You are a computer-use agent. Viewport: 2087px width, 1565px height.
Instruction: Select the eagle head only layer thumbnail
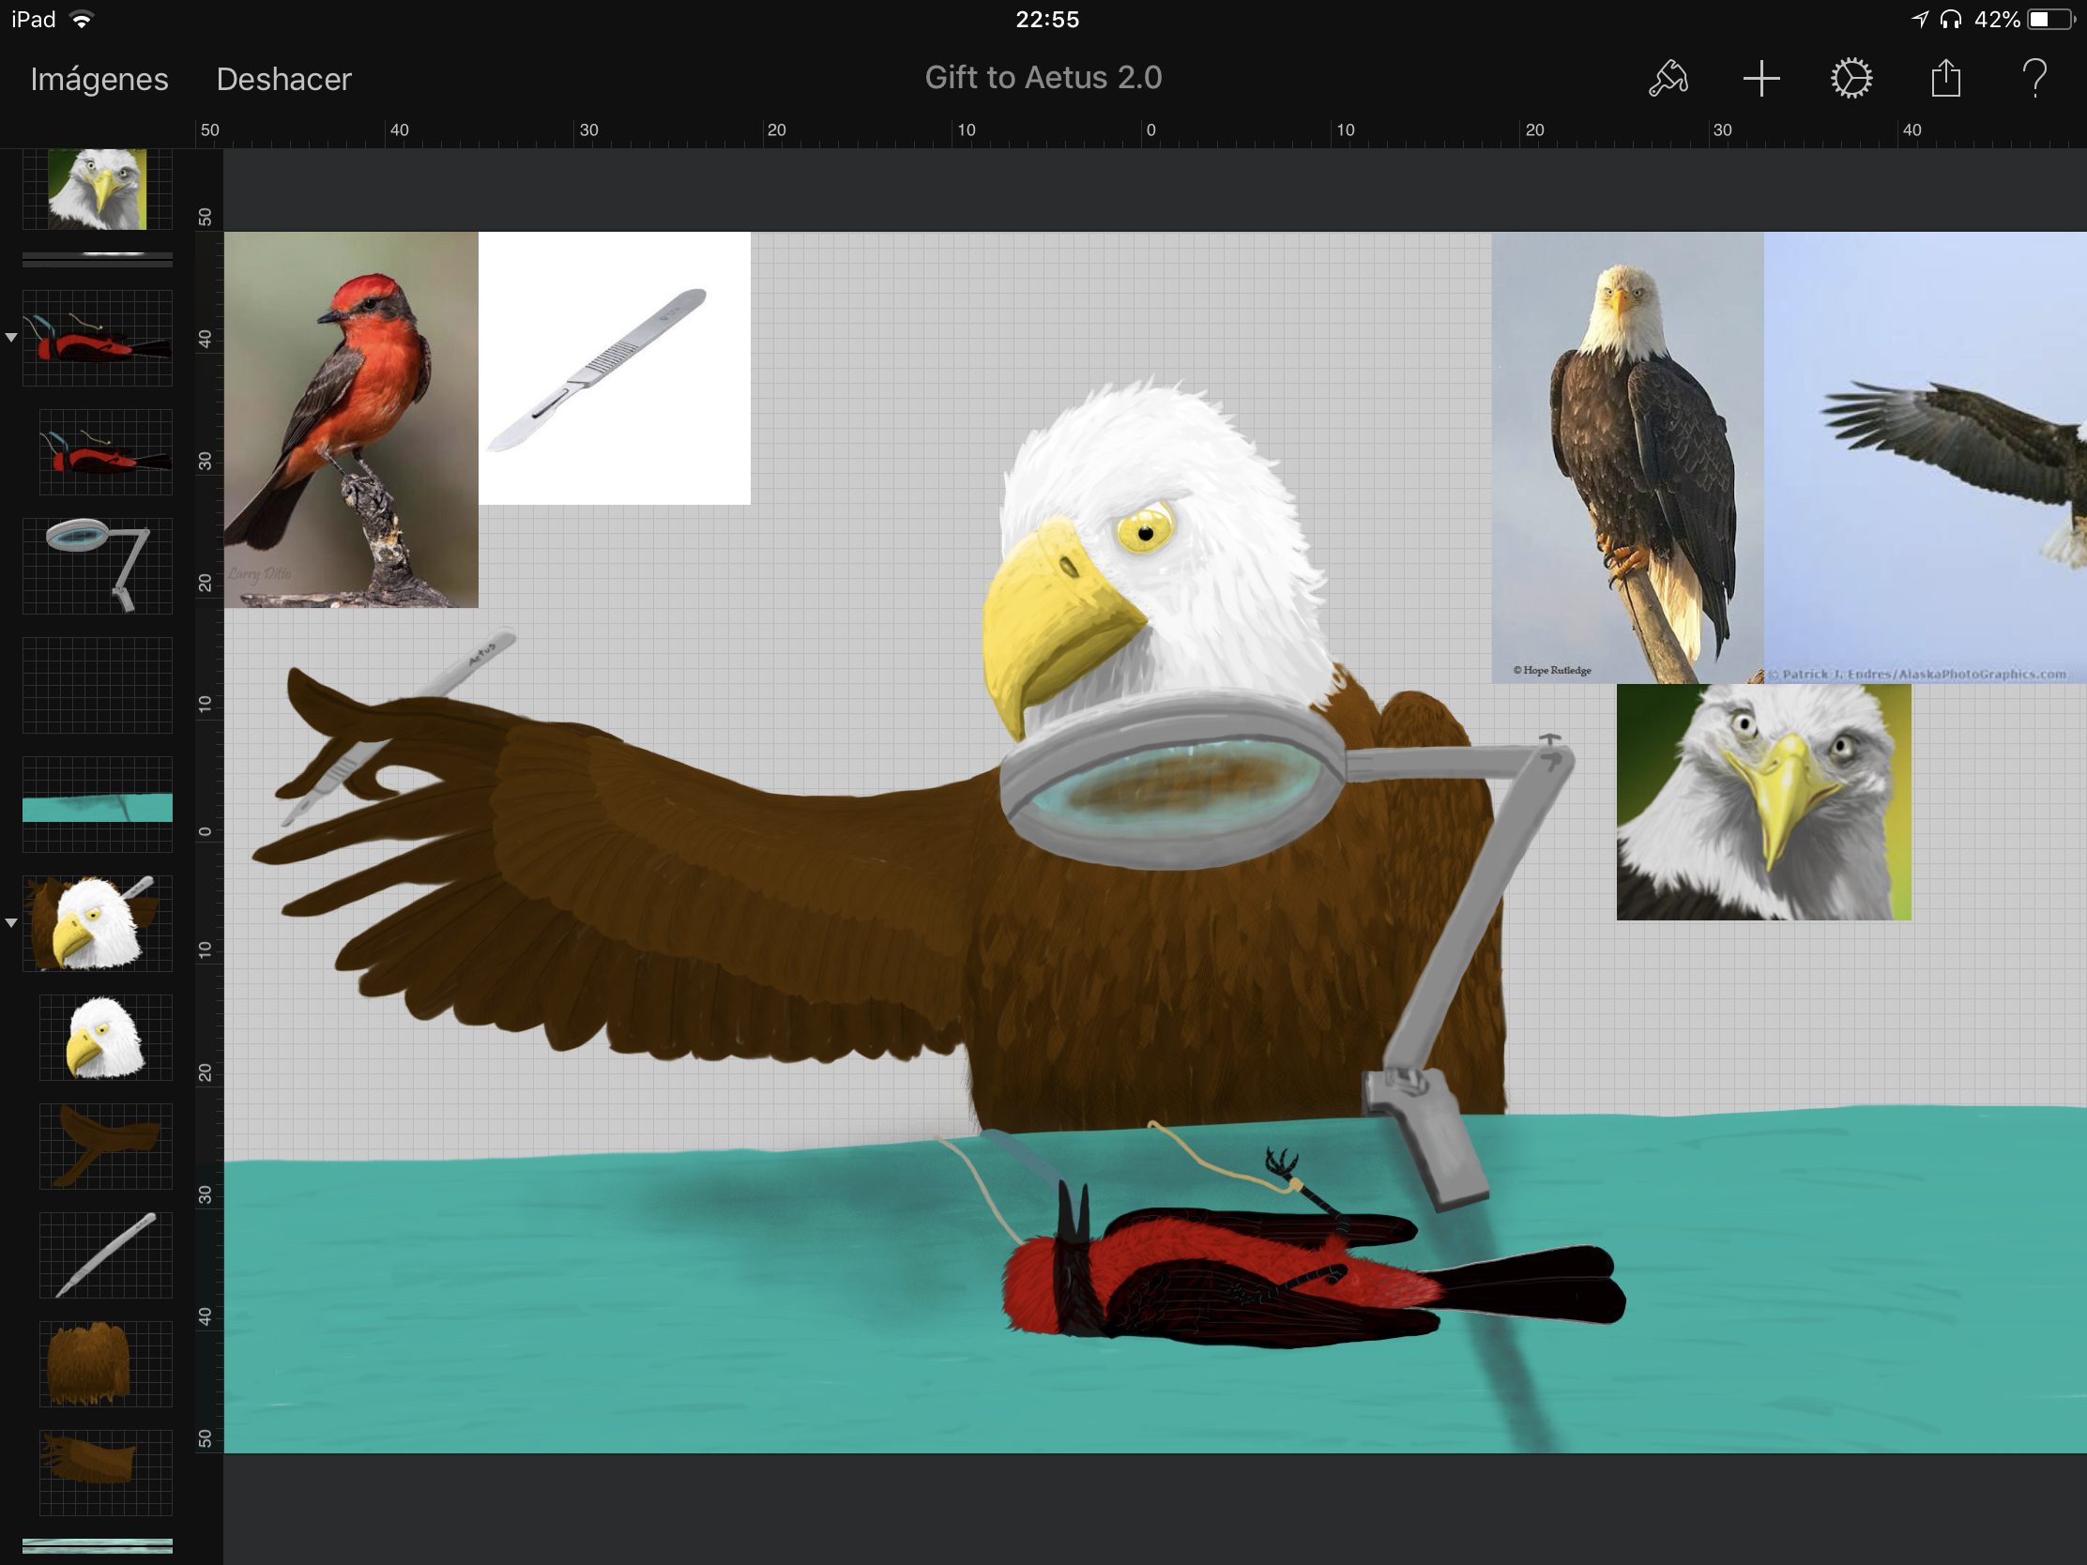[106, 1038]
